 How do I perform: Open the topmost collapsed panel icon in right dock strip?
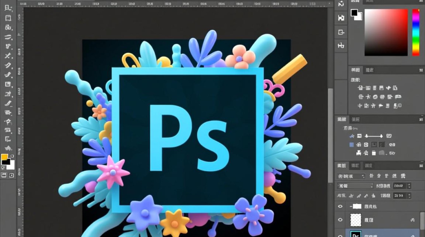point(341,4)
